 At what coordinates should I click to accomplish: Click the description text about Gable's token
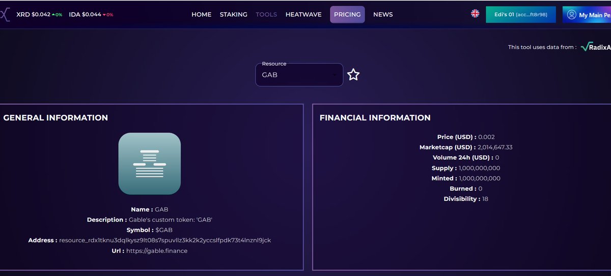(x=171, y=220)
